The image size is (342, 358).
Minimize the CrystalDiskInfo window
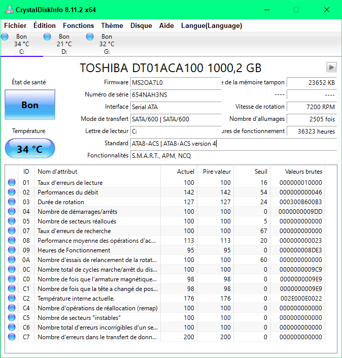[x=267, y=10]
